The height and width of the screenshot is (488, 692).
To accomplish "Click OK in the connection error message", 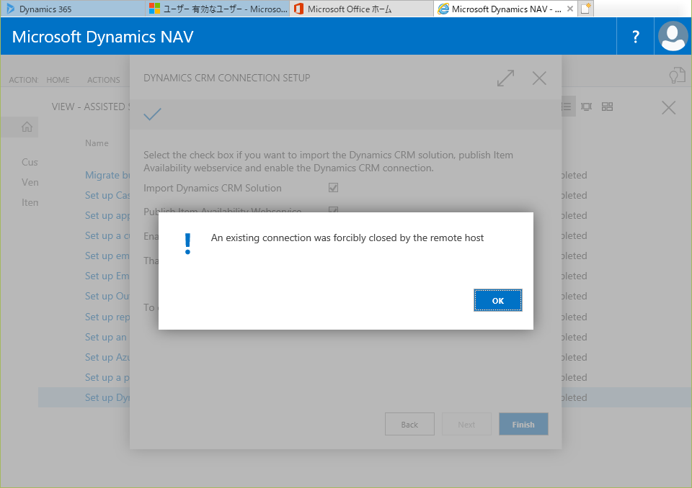I will click(498, 300).
